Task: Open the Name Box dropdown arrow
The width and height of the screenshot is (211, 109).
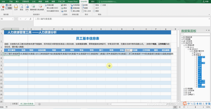Action: click(x=13, y=19)
